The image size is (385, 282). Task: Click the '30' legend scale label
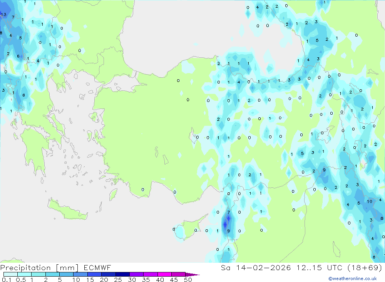(132, 280)
